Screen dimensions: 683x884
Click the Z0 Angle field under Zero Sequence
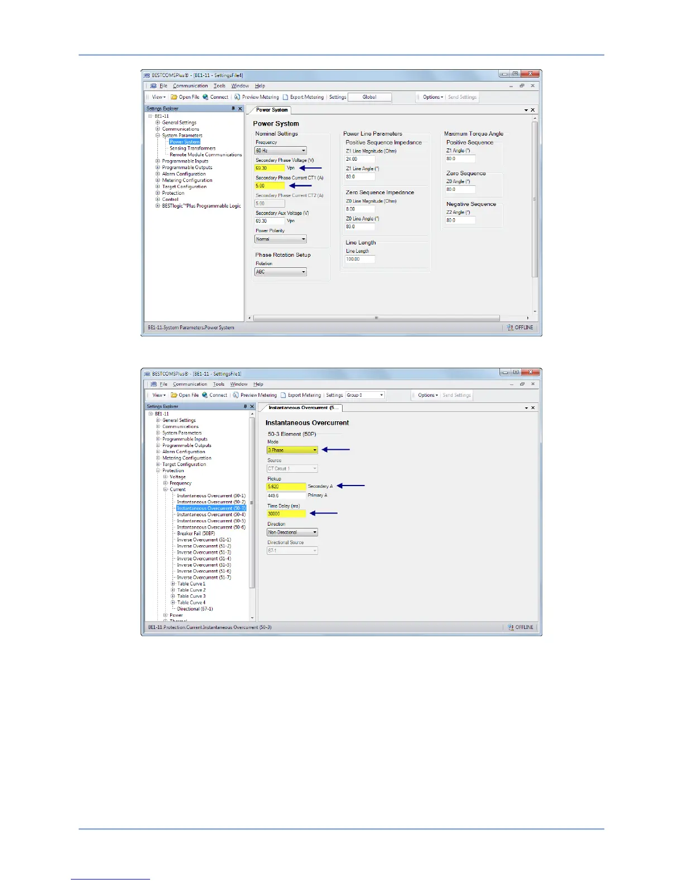[x=460, y=190]
